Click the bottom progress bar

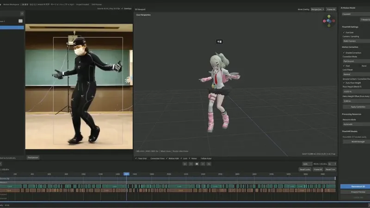click(x=185, y=202)
